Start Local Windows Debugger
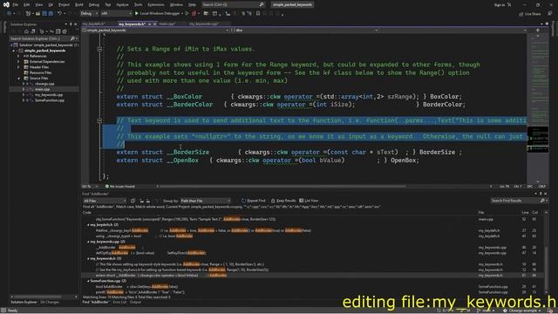Viewport: 558px width, 314px height. tap(159, 14)
